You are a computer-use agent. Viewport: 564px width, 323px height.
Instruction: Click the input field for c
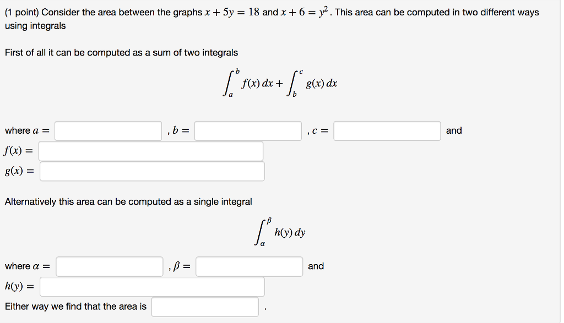click(x=387, y=130)
